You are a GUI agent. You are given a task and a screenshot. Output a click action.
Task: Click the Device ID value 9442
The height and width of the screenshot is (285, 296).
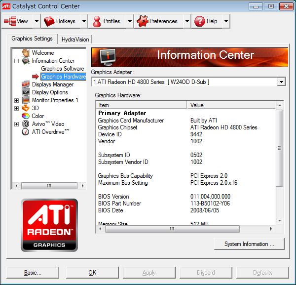click(196, 134)
